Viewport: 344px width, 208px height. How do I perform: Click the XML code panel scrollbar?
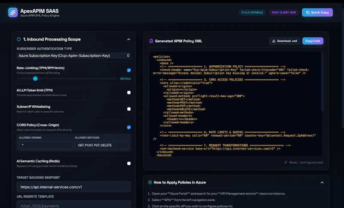point(322,82)
